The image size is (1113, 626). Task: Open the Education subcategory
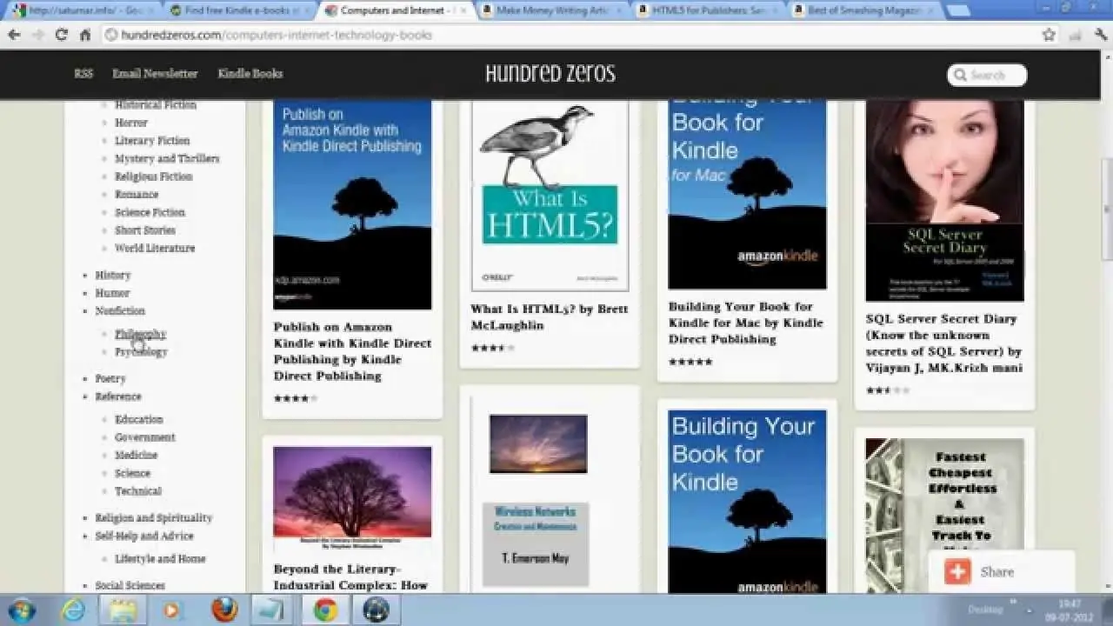coord(139,419)
